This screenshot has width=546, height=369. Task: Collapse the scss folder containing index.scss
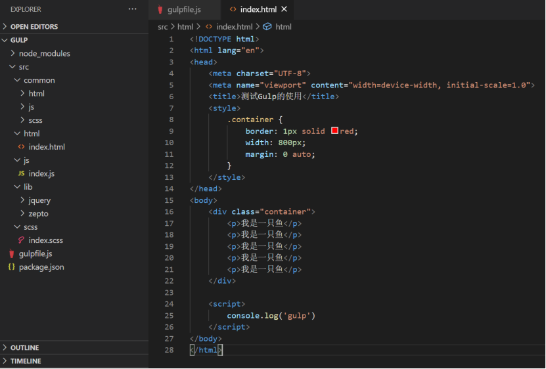click(74, 227)
